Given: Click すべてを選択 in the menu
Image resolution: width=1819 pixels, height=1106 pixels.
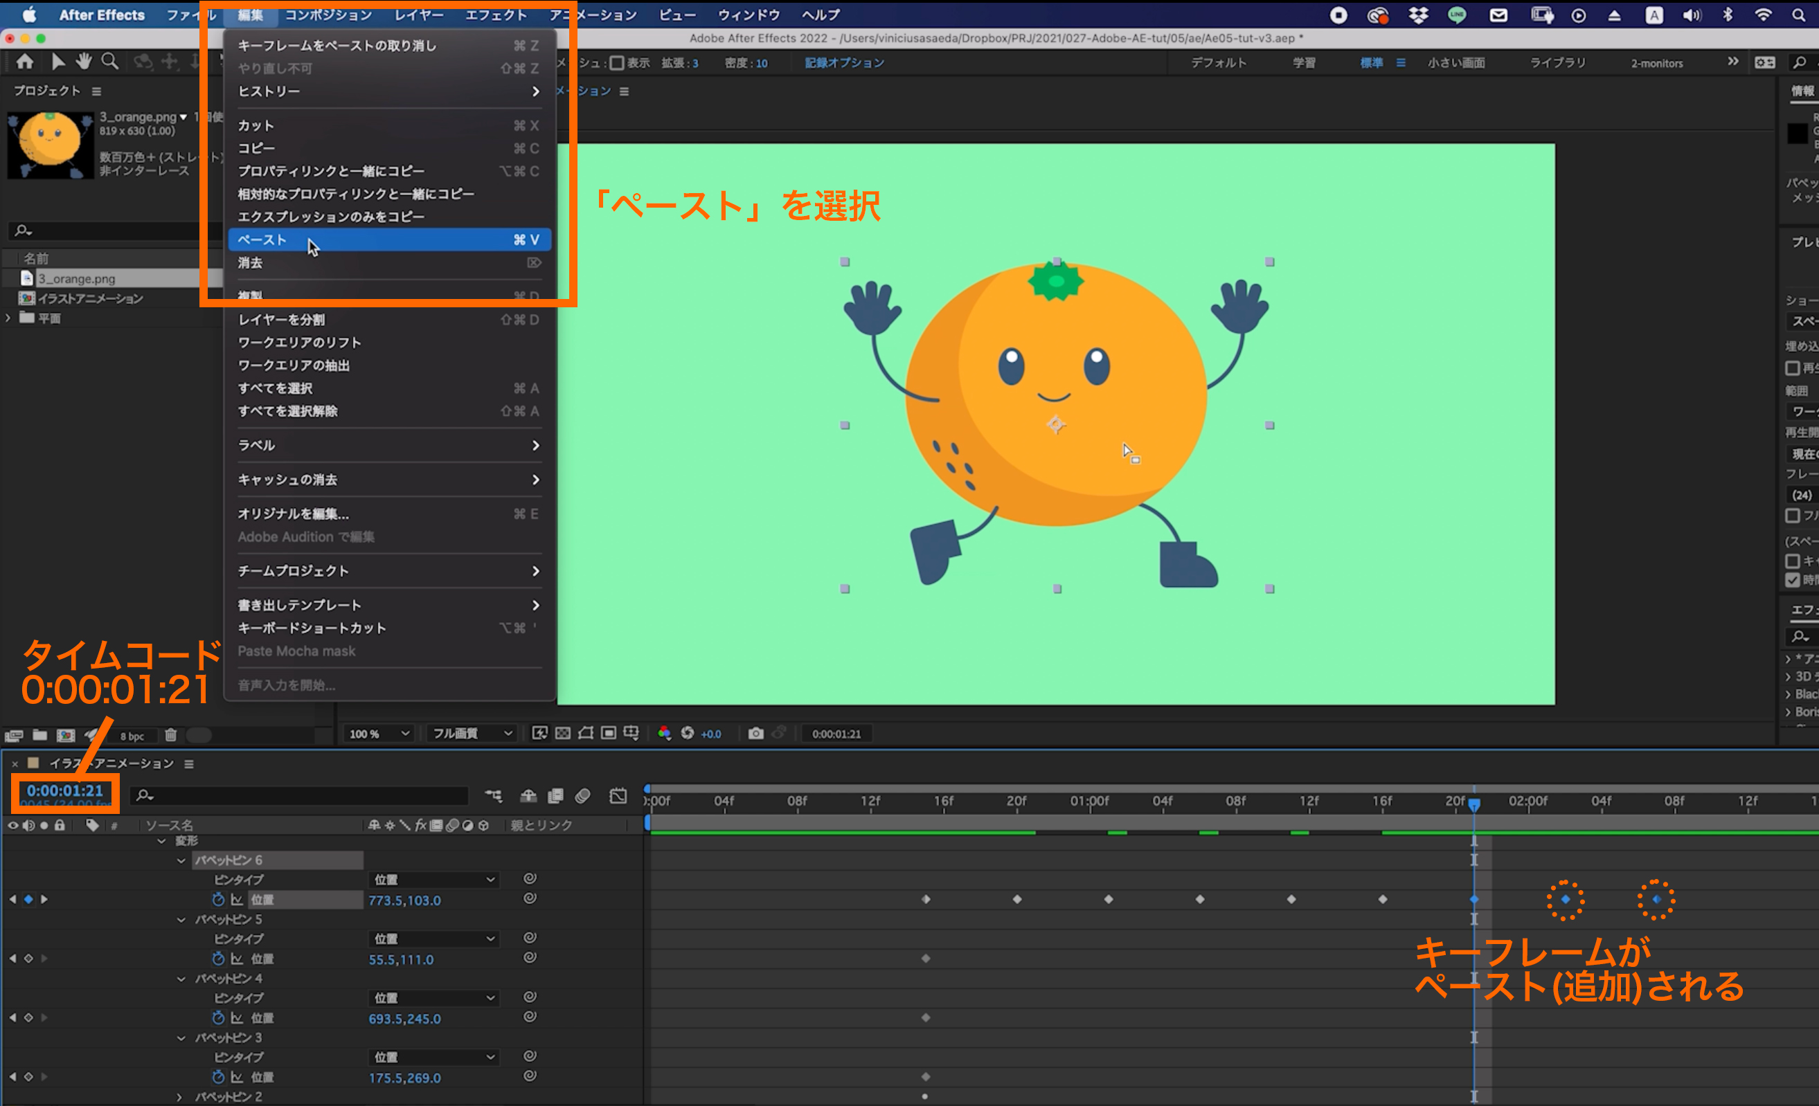Looking at the screenshot, I should [x=276, y=388].
